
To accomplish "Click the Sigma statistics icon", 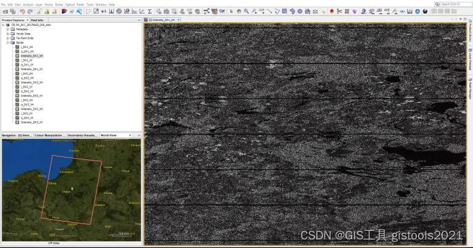I will [150, 12].
